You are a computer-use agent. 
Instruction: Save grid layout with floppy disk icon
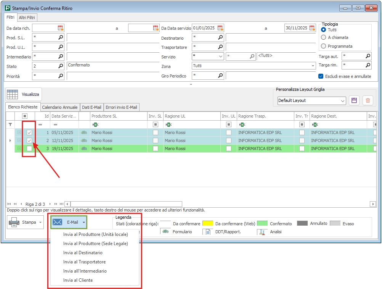(x=354, y=100)
